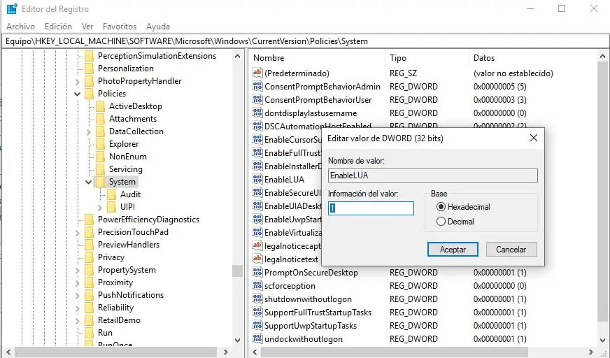Viewport: 610px width, 358px height.
Task: Confirm the value with Aceptar
Action: [x=453, y=250]
